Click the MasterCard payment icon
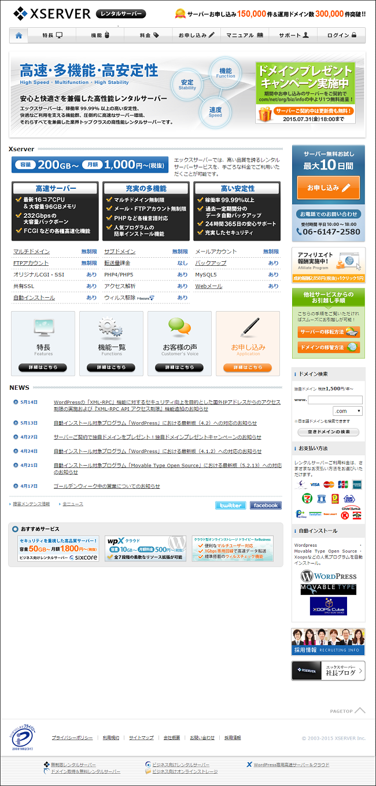Image resolution: width=376 pixels, height=786 pixels. point(329,484)
